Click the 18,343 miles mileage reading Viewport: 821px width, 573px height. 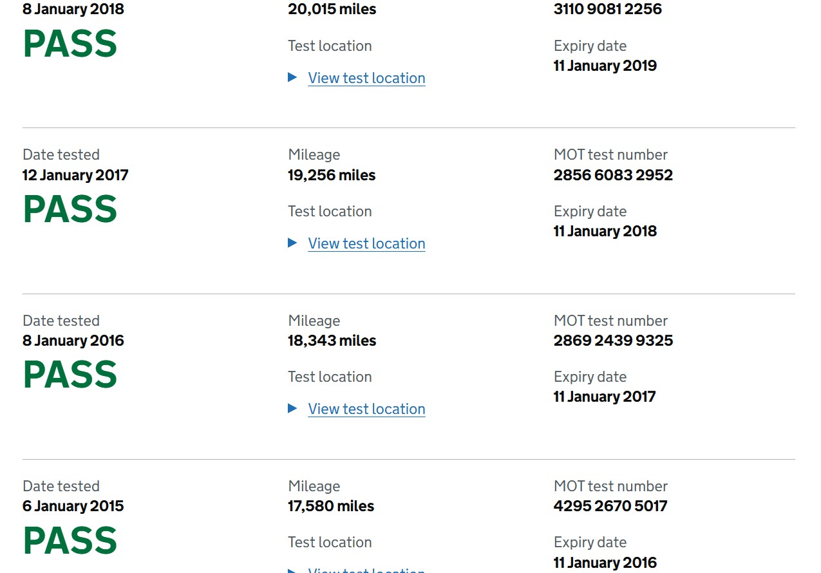(x=332, y=341)
